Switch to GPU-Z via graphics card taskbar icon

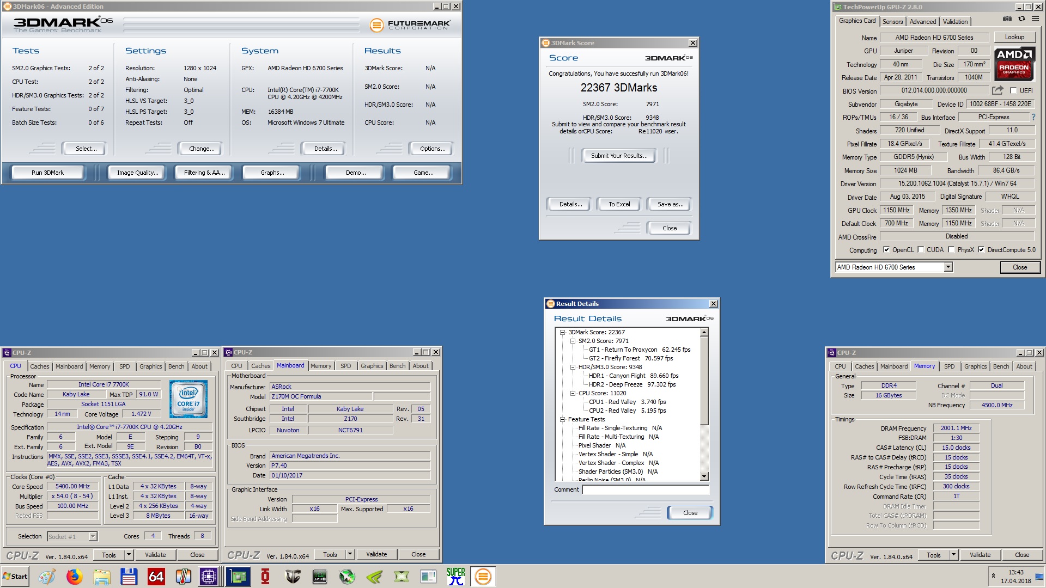coord(238,576)
